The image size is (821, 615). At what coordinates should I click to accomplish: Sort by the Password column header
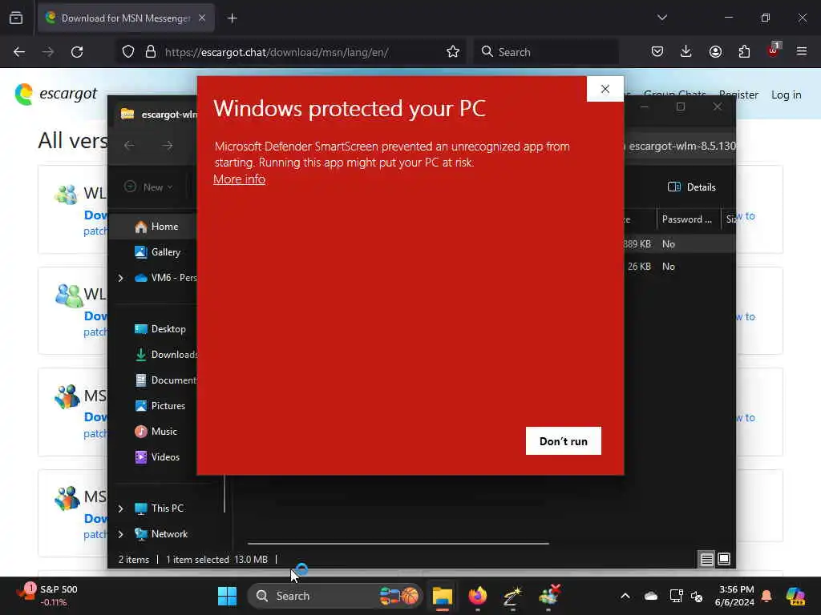[687, 219]
